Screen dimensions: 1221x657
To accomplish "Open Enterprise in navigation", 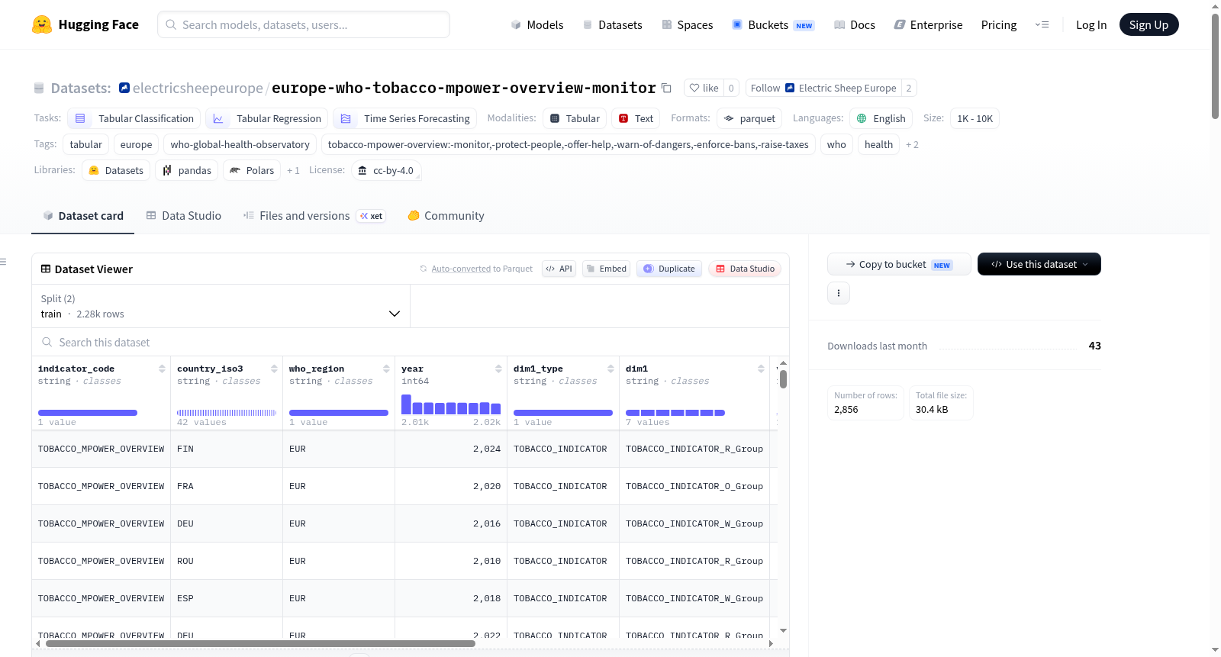I will pyautogui.click(x=928, y=24).
